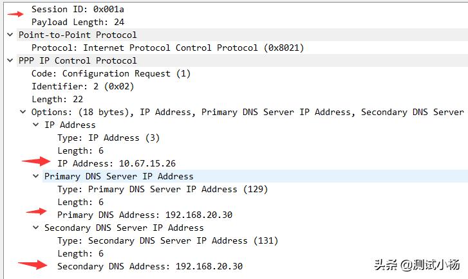
Task: Collapse the PPP IP Control Protocol tree
Action: 10,60
